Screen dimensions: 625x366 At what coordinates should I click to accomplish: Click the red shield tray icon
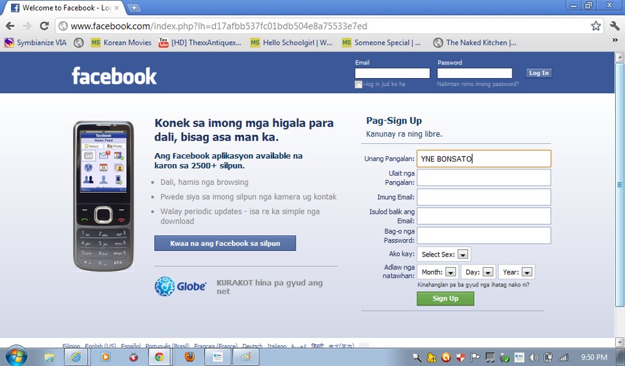coord(460,358)
